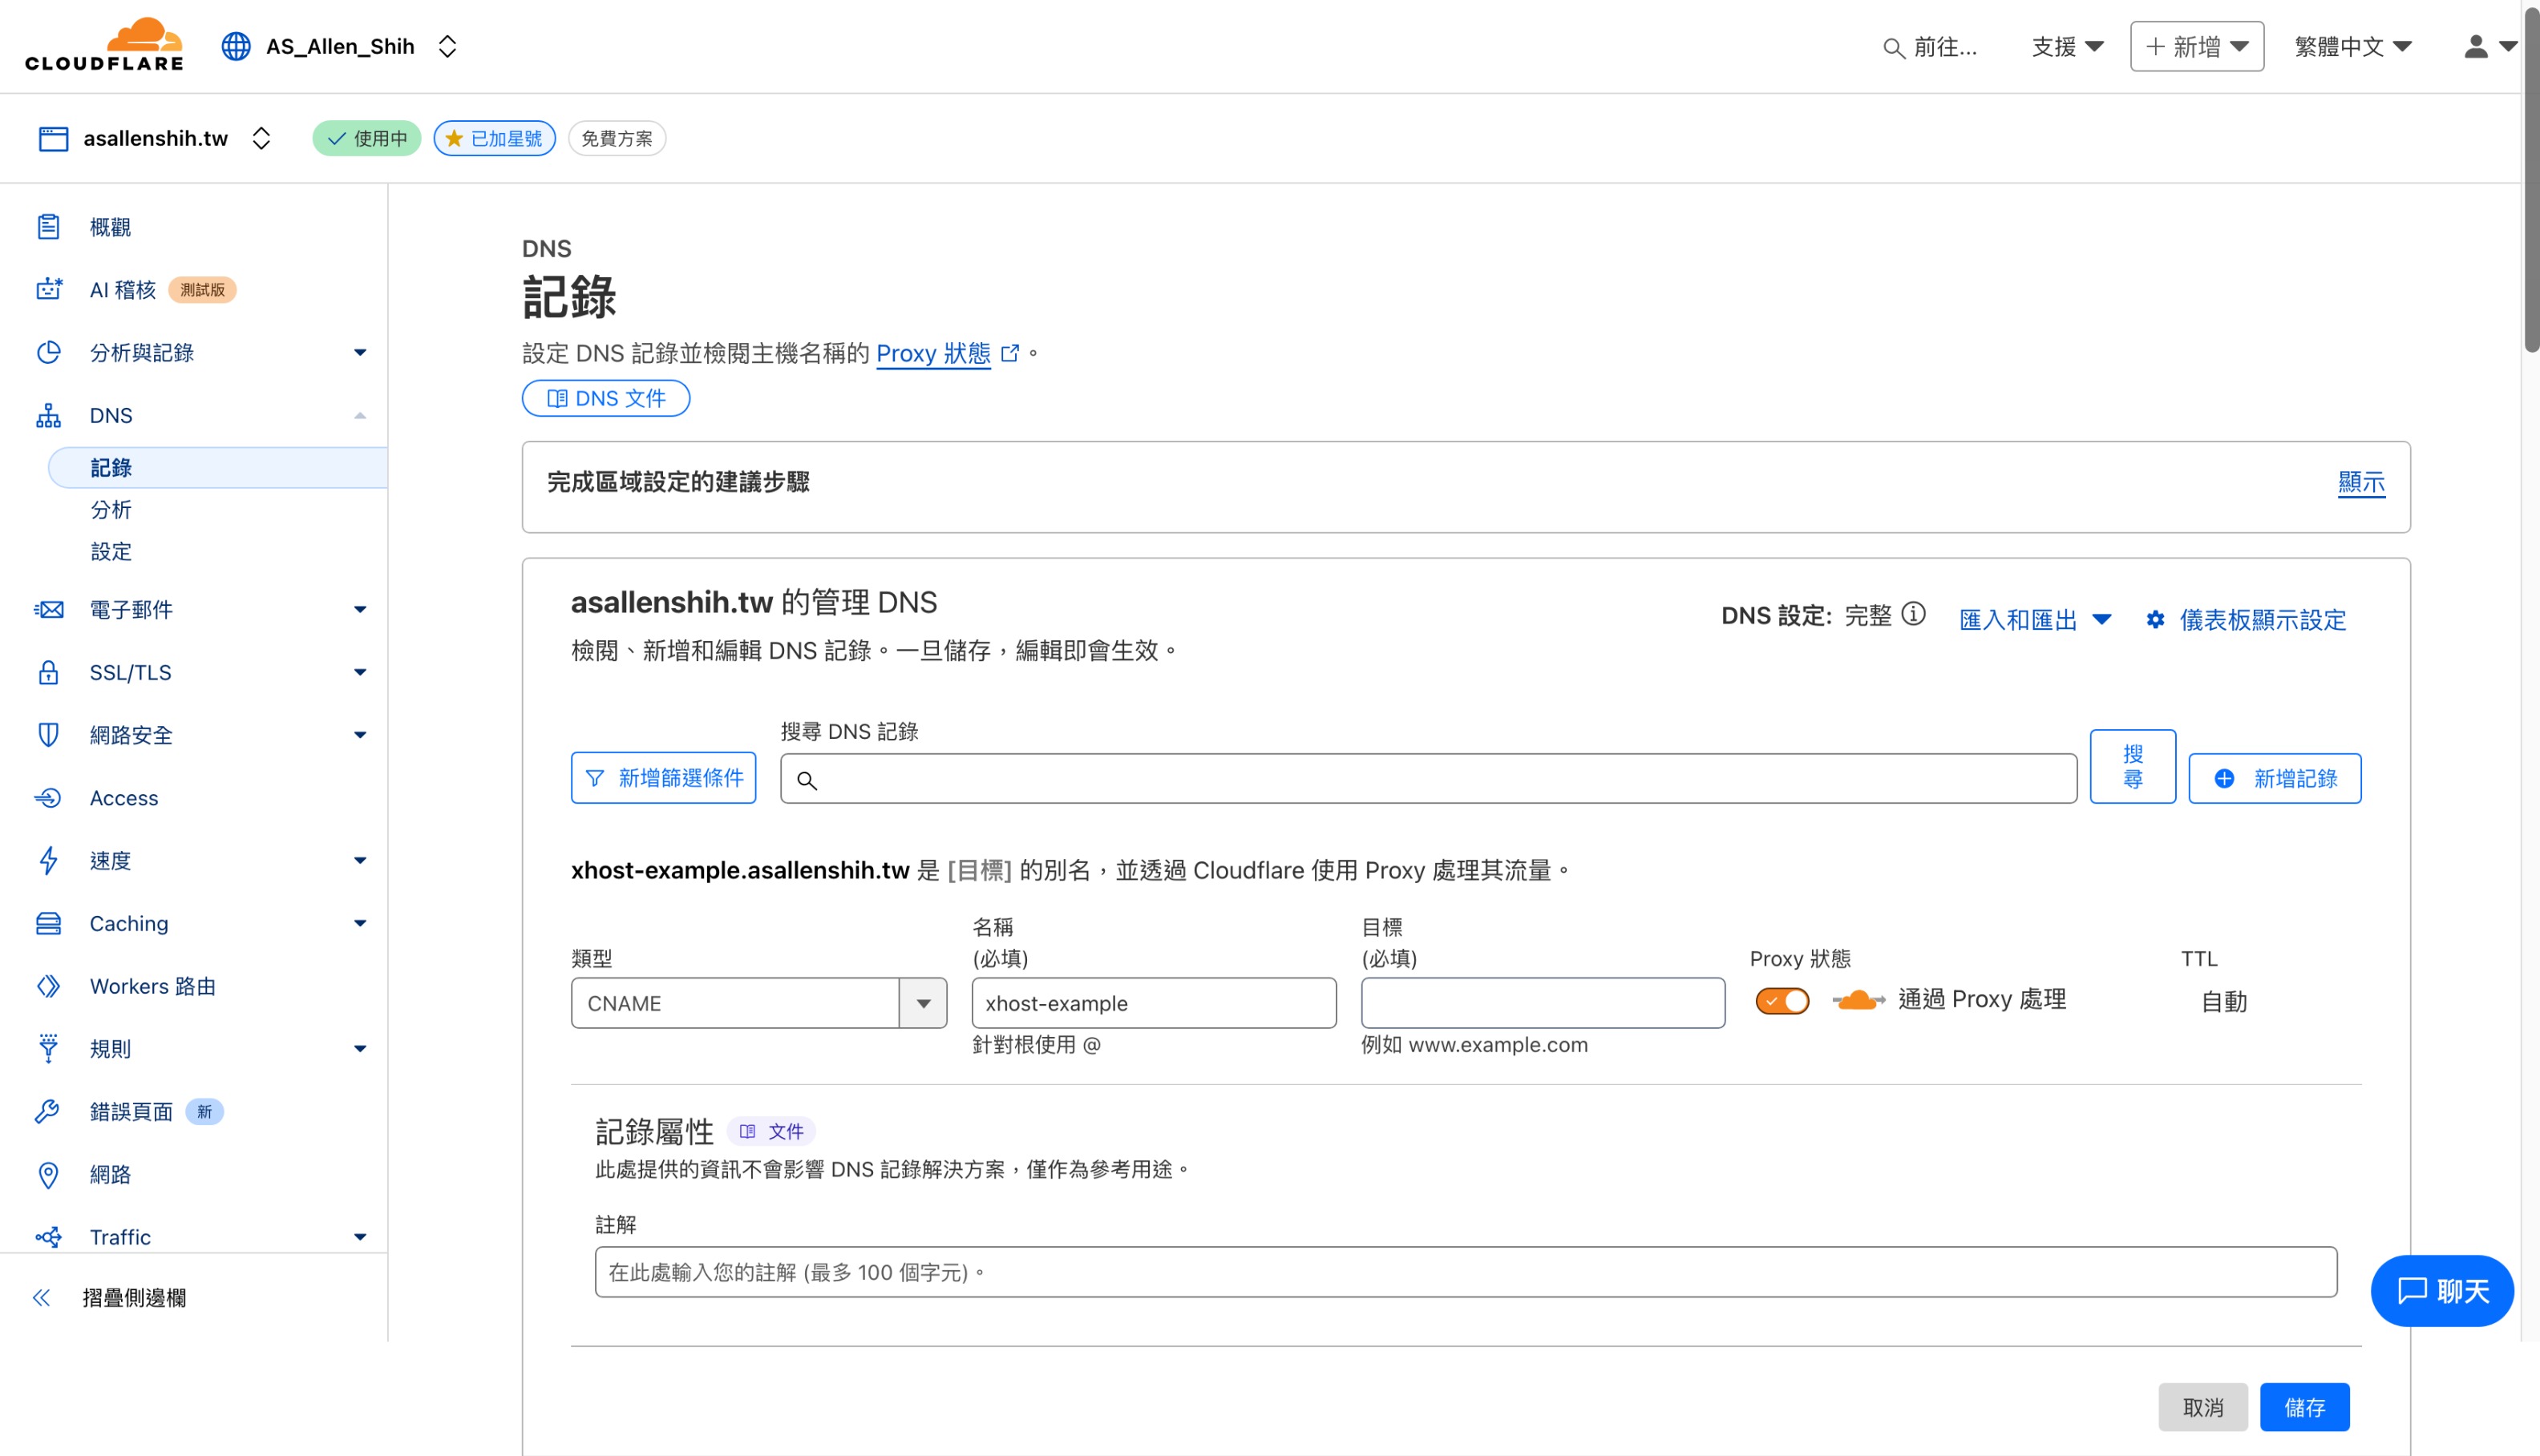Toggle the Proxy 狀態 switch off
This screenshot has height=1456, width=2540.
pos(1782,1001)
